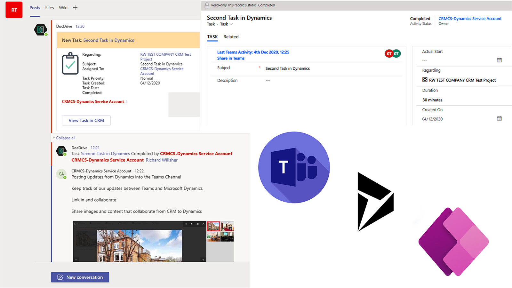Open Actual Start calendar picker
512x288 pixels.
499,60
